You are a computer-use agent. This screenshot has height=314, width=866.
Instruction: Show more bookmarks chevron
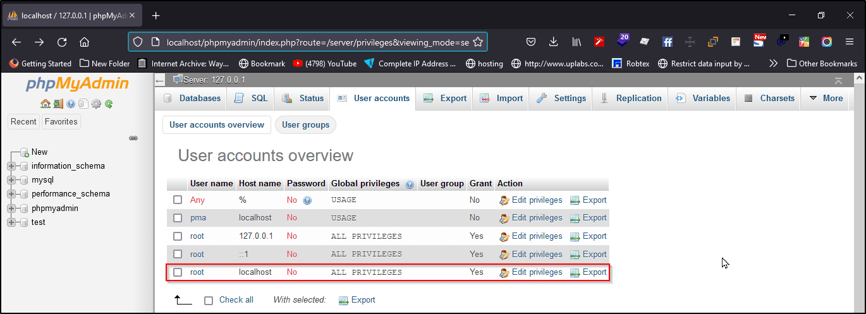(x=773, y=63)
